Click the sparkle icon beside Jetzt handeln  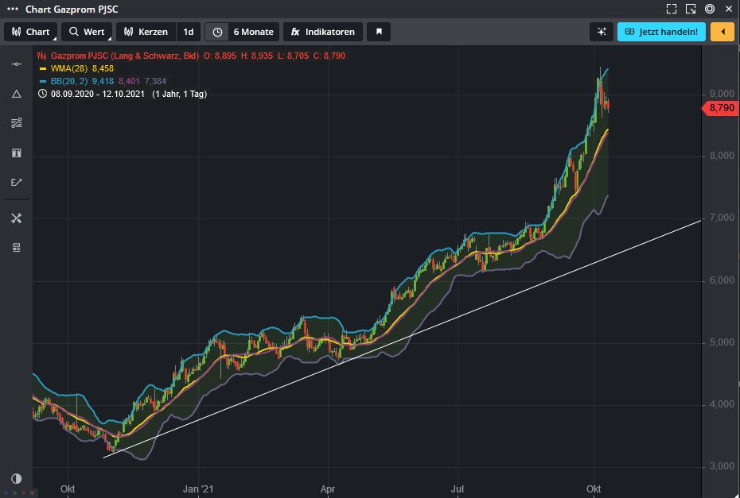click(x=602, y=32)
